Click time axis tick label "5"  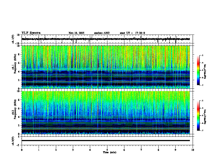click(107, 150)
